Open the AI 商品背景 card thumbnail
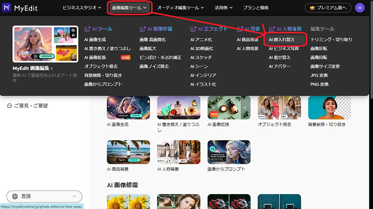 pos(129,152)
